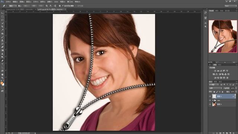238x134 pixels.
Task: Hide the selected top layer
Action: tap(210, 96)
